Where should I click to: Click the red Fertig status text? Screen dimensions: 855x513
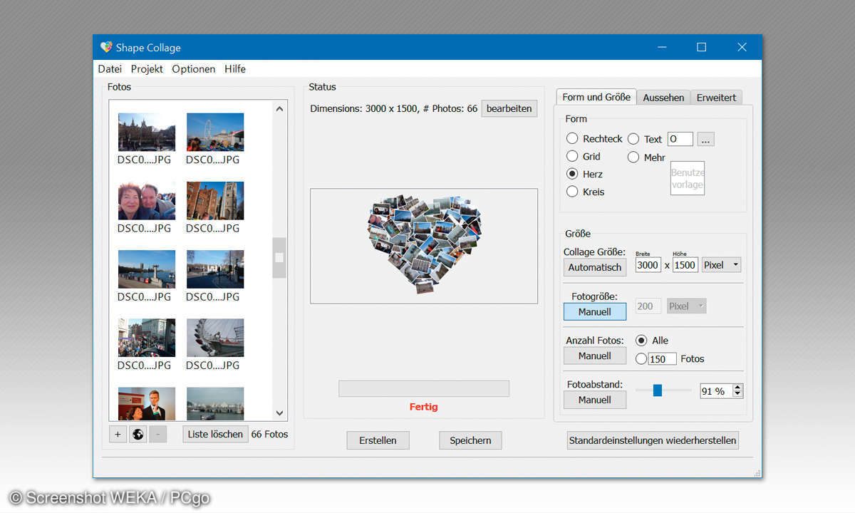click(x=424, y=407)
